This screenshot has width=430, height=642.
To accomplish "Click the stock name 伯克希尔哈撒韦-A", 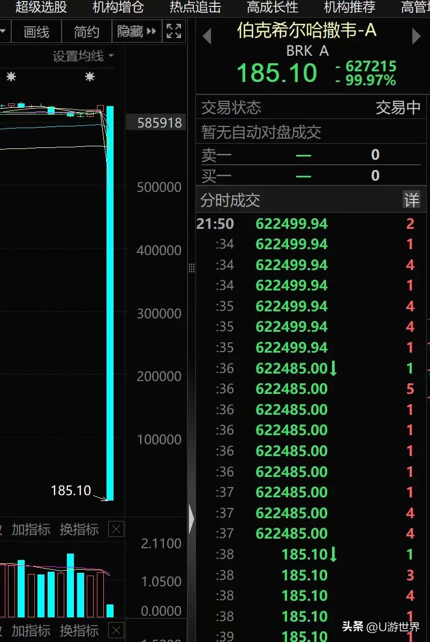I will (307, 31).
